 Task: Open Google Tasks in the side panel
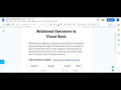click(x=118, y=35)
